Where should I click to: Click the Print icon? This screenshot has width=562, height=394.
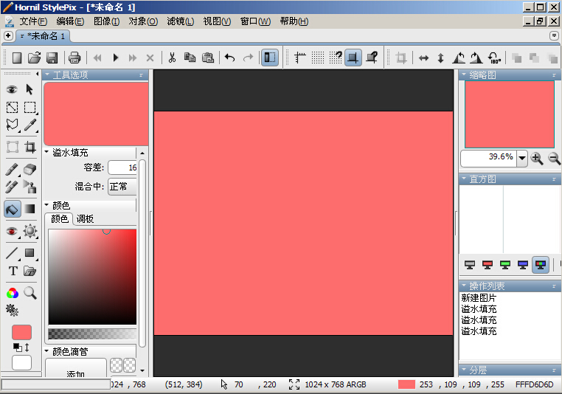tap(74, 58)
